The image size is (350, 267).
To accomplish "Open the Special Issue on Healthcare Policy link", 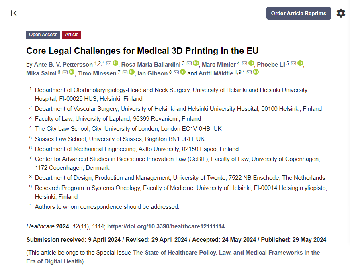I will coord(226,253).
